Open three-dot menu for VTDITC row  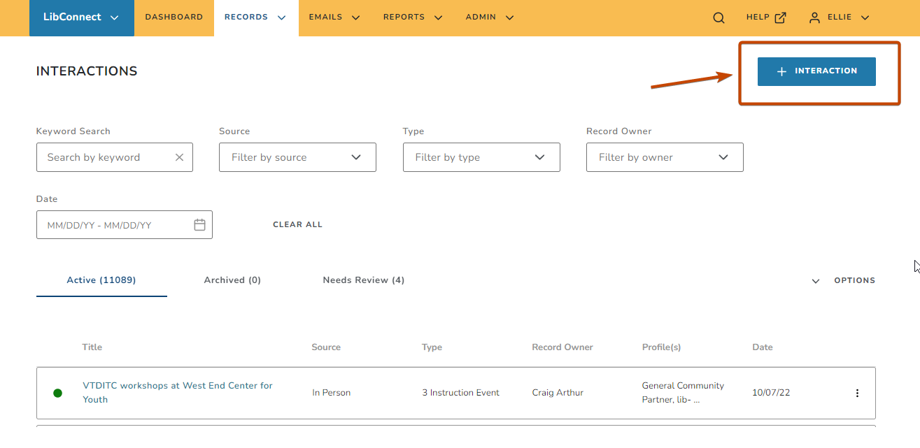857,393
